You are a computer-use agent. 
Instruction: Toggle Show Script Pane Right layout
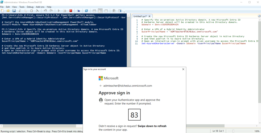(100, 11)
